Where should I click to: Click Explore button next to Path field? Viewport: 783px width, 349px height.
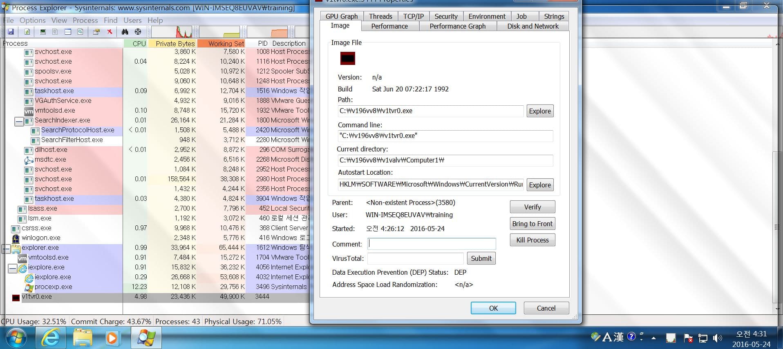coord(540,111)
